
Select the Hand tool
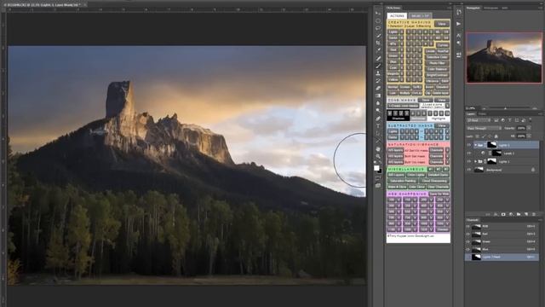click(x=378, y=149)
